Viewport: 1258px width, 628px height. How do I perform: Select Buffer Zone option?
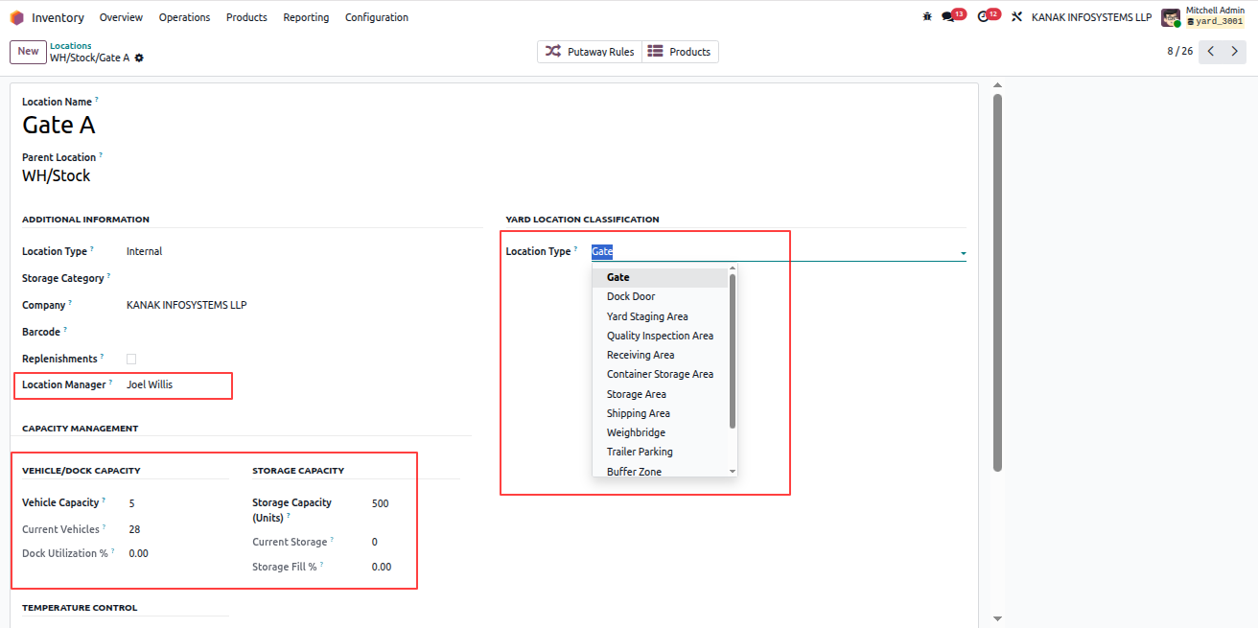(x=660, y=471)
